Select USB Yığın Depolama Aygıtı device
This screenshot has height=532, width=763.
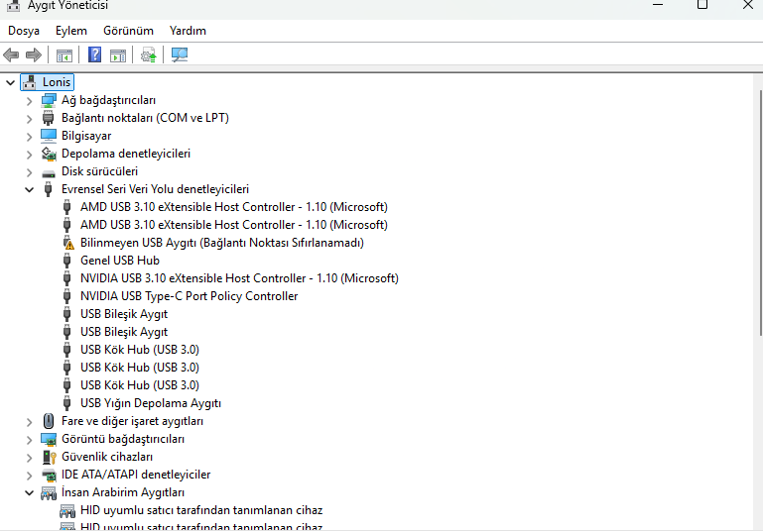(151, 403)
